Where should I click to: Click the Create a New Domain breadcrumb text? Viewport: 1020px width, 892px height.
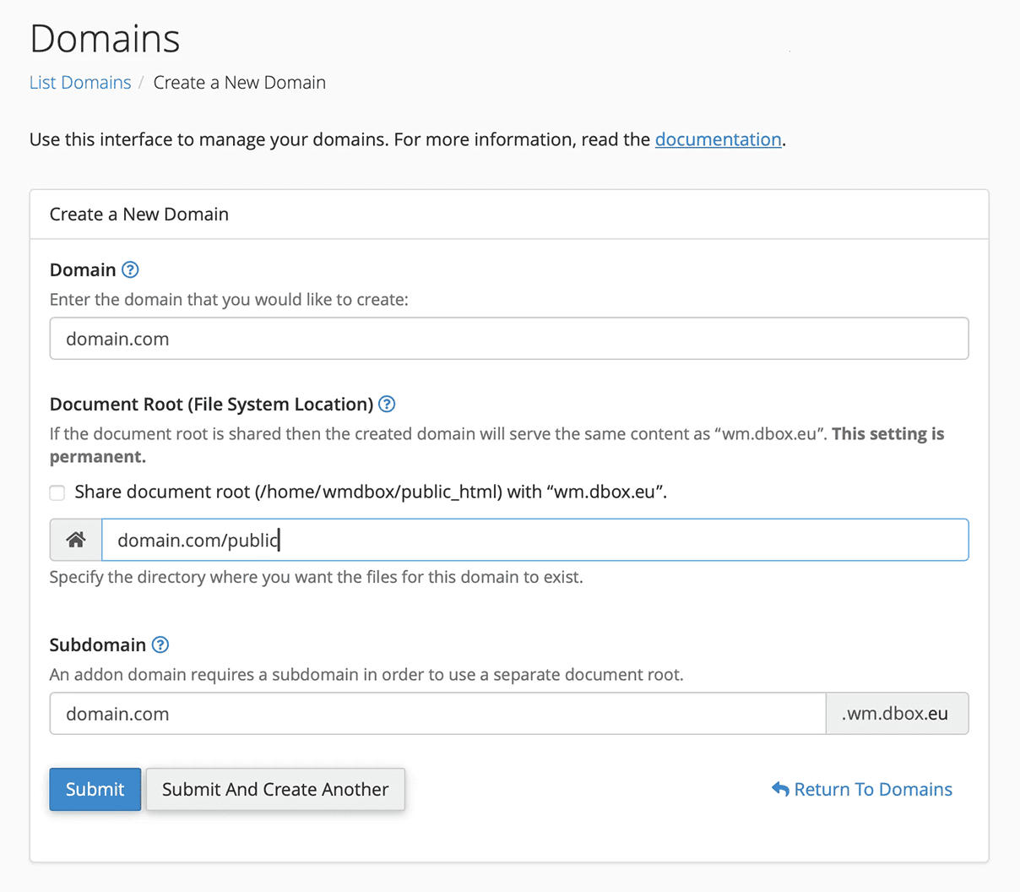click(240, 83)
